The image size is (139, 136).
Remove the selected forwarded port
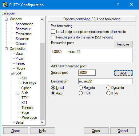coord(123,44)
